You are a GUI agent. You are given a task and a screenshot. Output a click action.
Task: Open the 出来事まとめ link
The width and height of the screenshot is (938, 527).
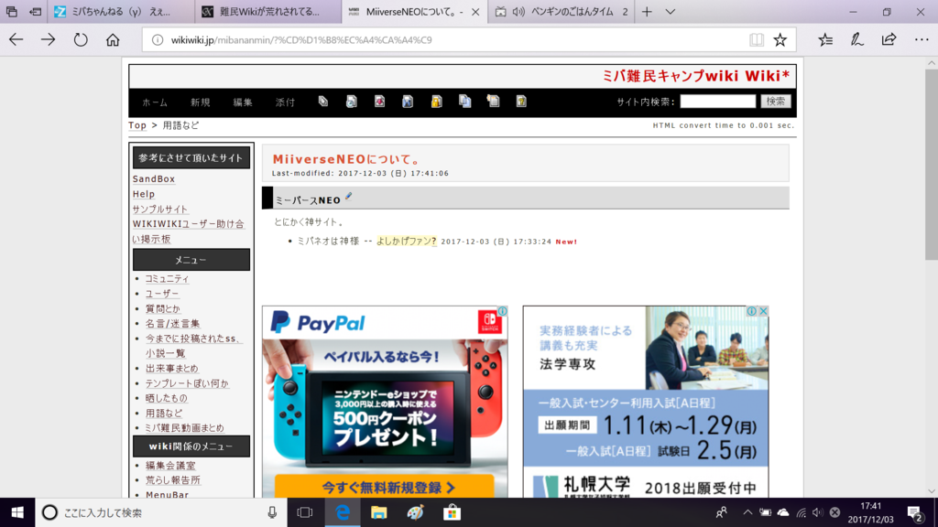171,369
